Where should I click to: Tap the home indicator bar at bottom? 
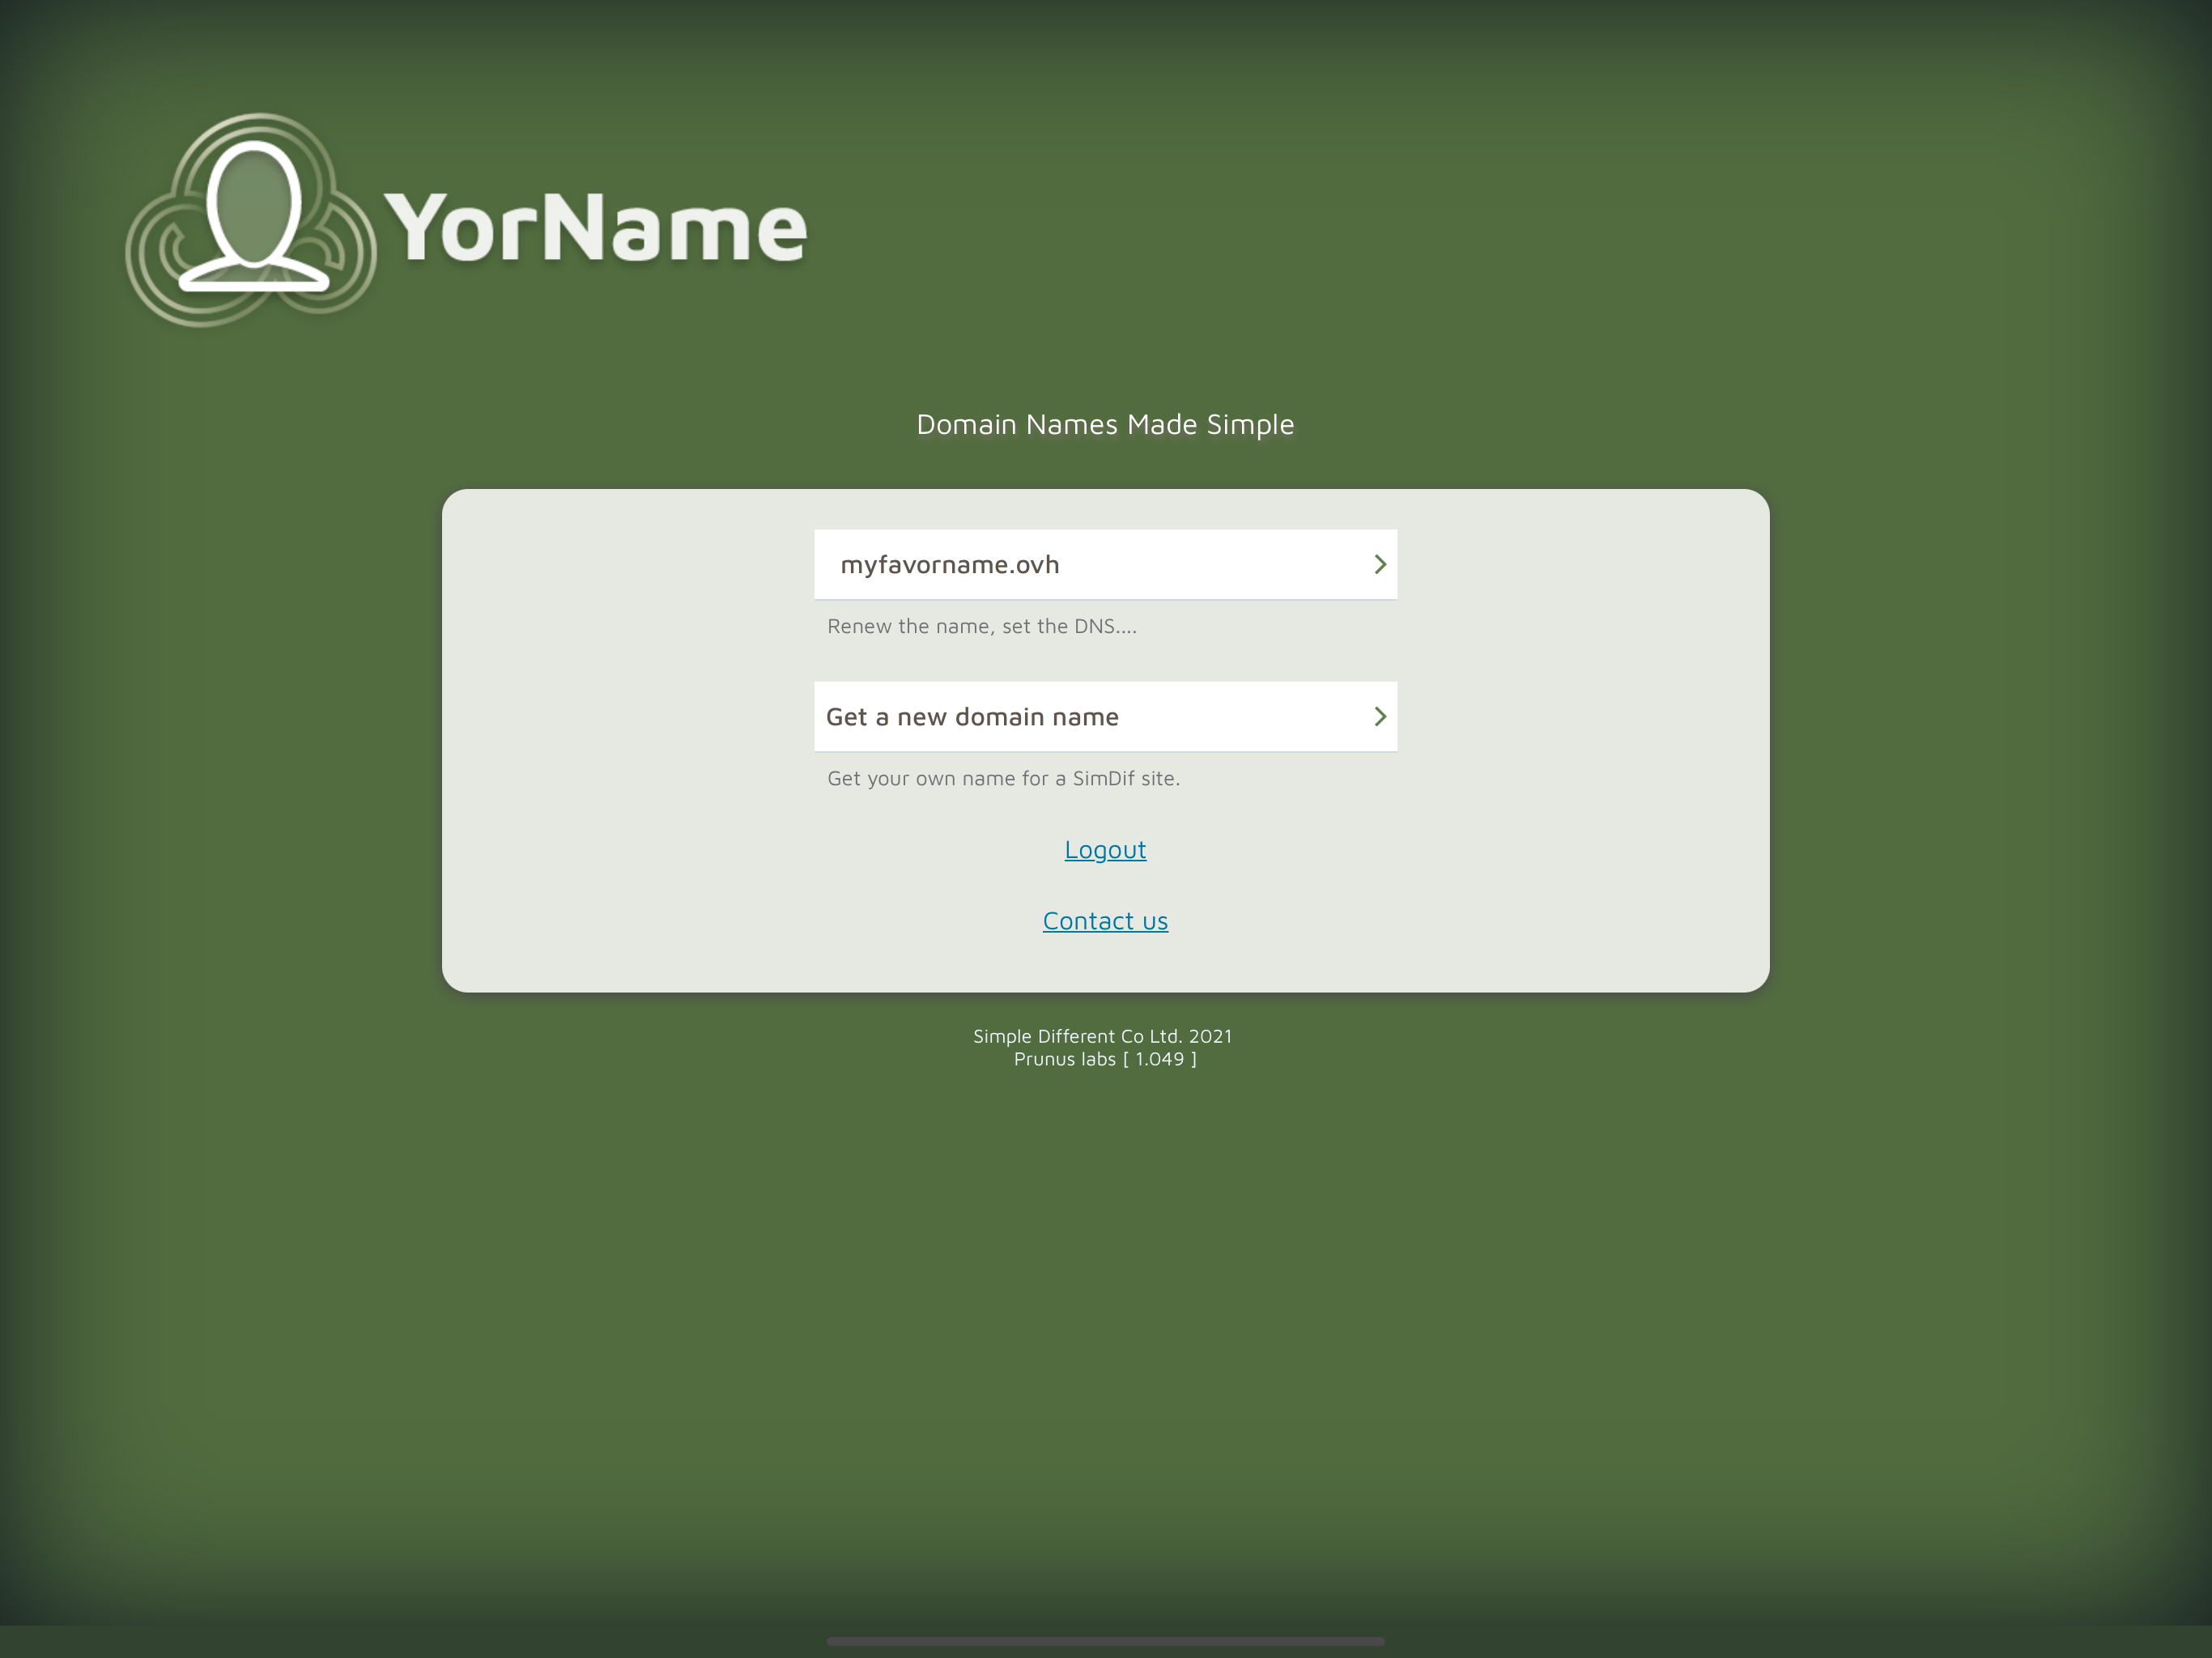[1105, 1641]
